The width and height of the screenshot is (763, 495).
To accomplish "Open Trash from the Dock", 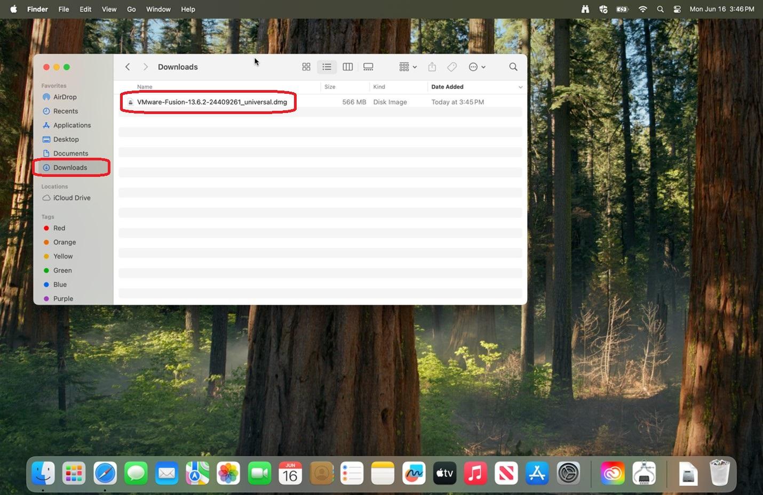I will point(720,473).
